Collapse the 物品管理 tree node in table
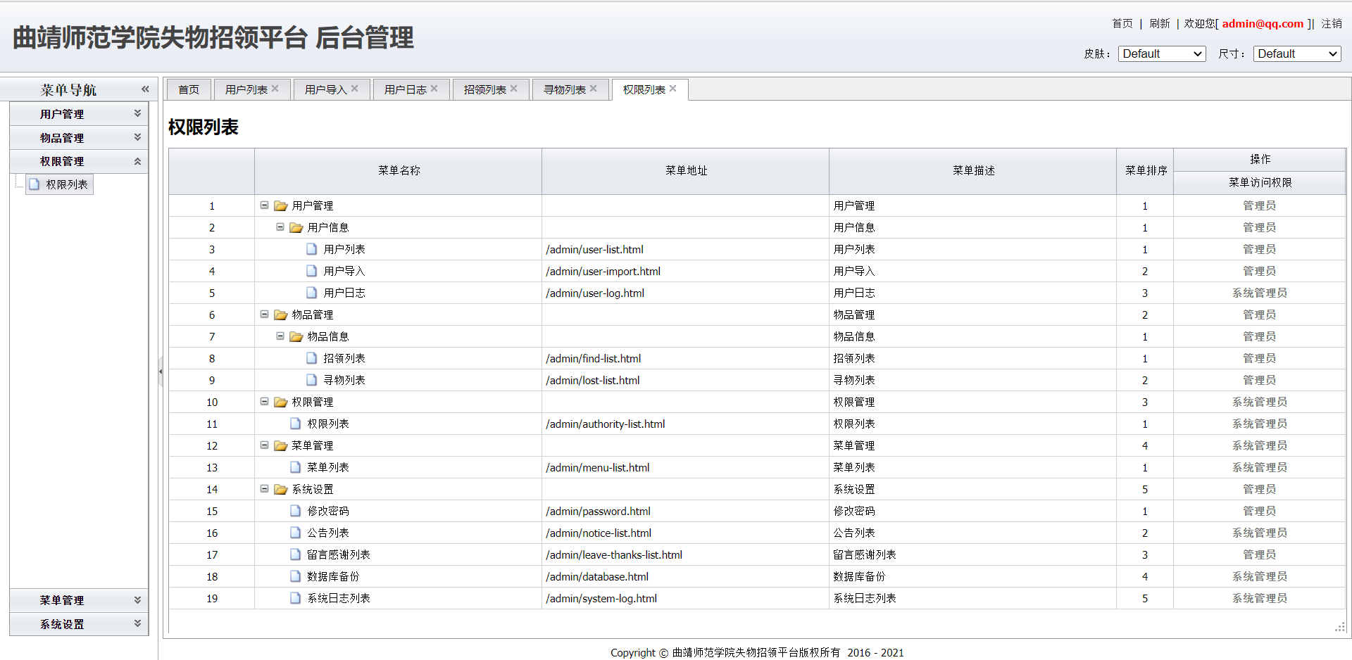 (x=265, y=315)
